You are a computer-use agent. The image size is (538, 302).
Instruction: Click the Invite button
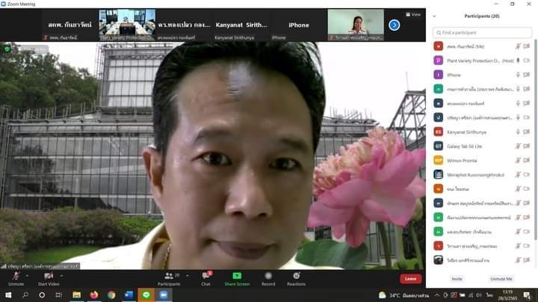click(x=457, y=278)
